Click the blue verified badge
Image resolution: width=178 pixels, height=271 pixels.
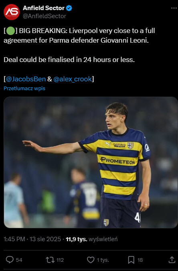click(69, 8)
